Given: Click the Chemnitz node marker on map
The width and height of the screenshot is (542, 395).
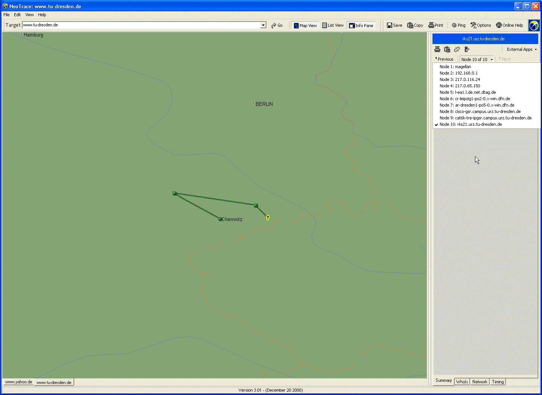Looking at the screenshot, I should click(220, 219).
